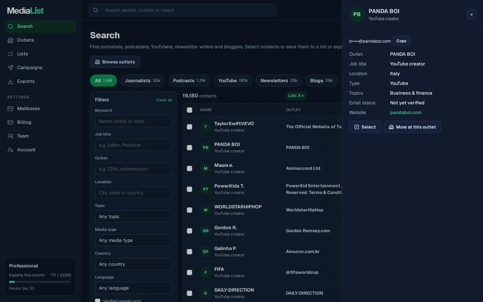Click Clear all filters
483x302 pixels.
coord(164,100)
